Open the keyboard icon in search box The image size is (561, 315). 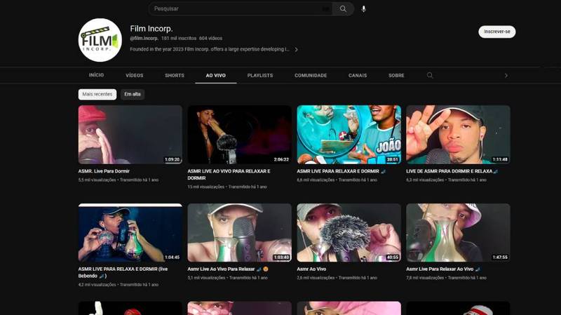click(x=325, y=8)
